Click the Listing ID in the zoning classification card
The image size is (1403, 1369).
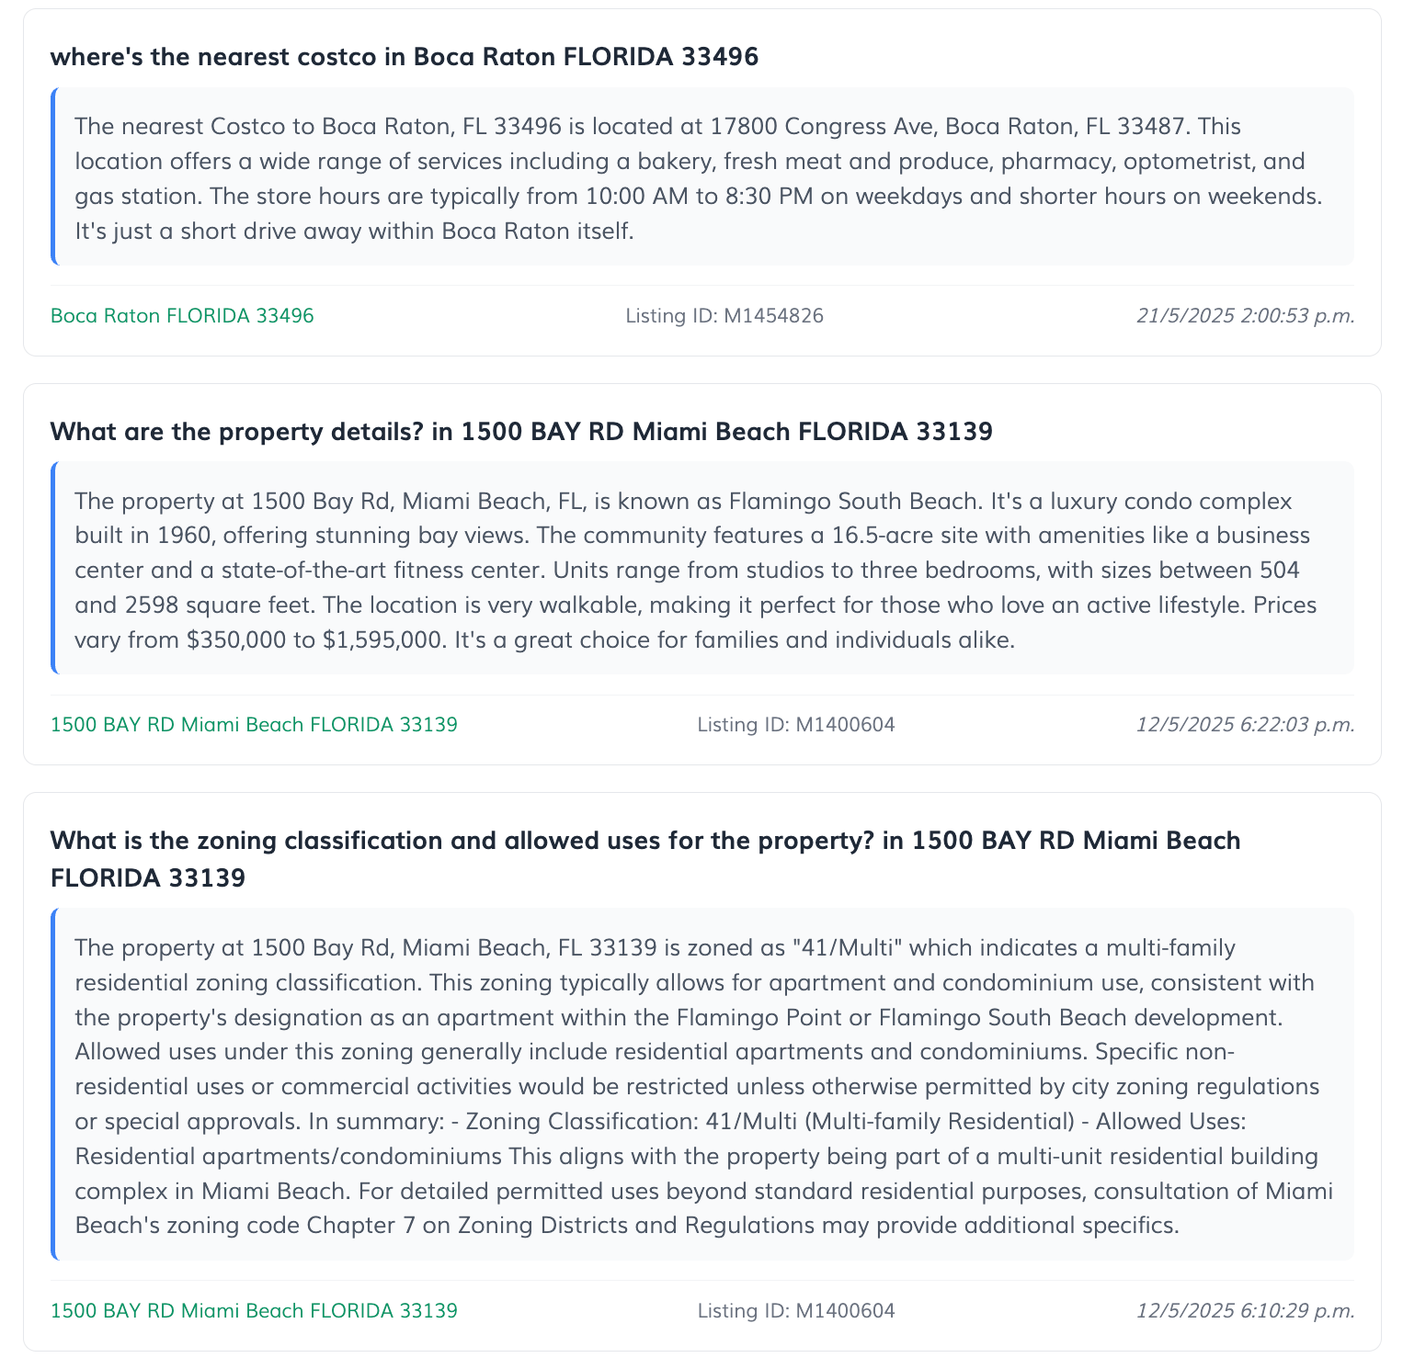795,1310
